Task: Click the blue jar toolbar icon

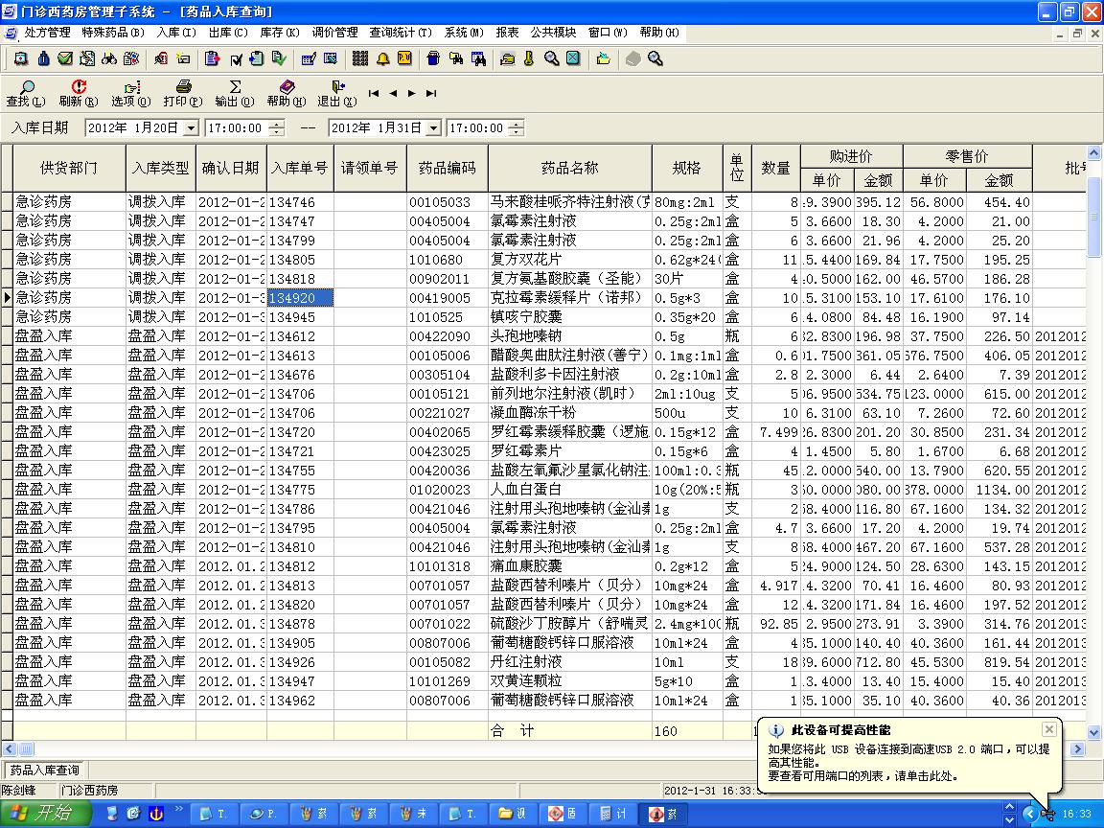Action: click(433, 58)
